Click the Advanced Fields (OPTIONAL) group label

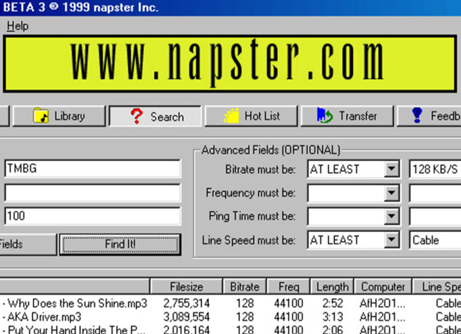click(x=271, y=150)
